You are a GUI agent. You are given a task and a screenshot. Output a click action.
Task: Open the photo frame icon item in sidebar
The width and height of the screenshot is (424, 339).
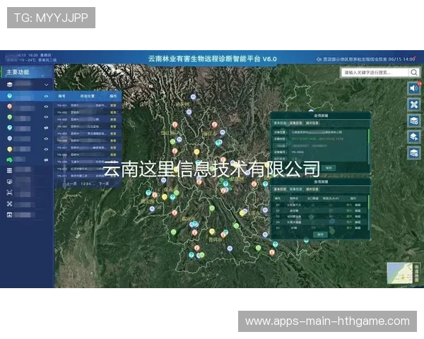(x=10, y=215)
